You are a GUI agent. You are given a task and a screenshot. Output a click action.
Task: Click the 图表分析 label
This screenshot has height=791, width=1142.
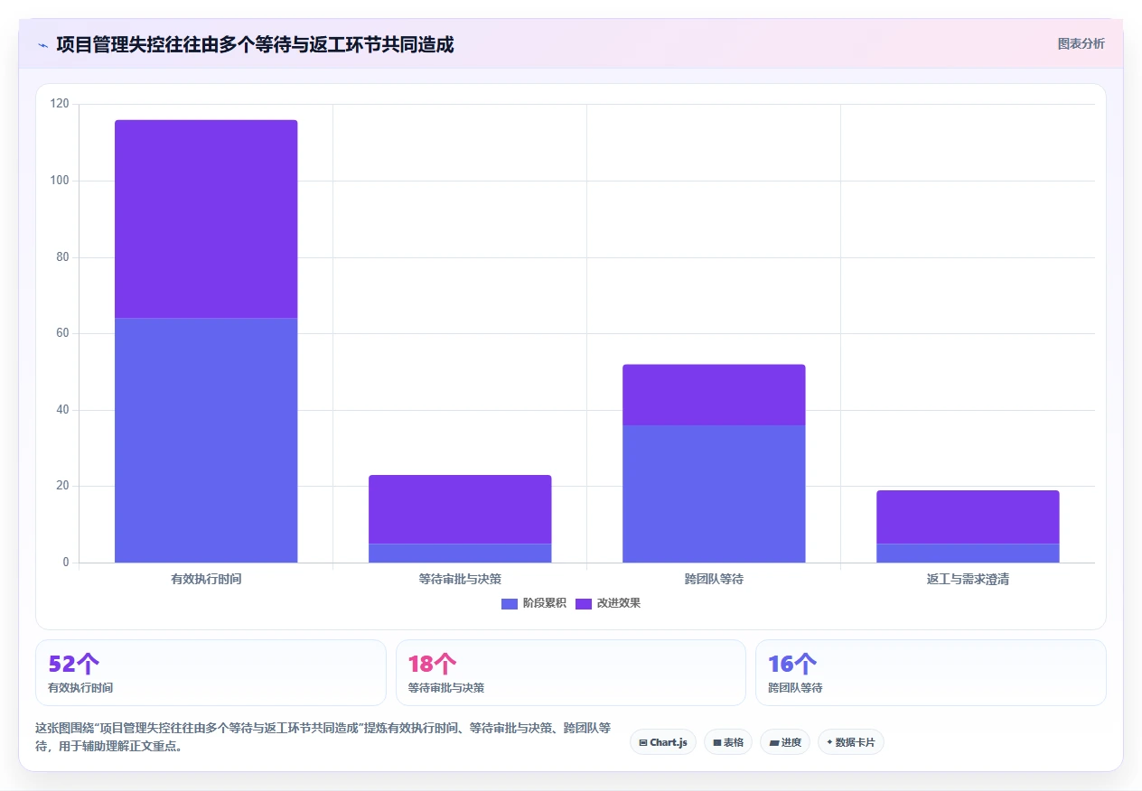(1081, 43)
